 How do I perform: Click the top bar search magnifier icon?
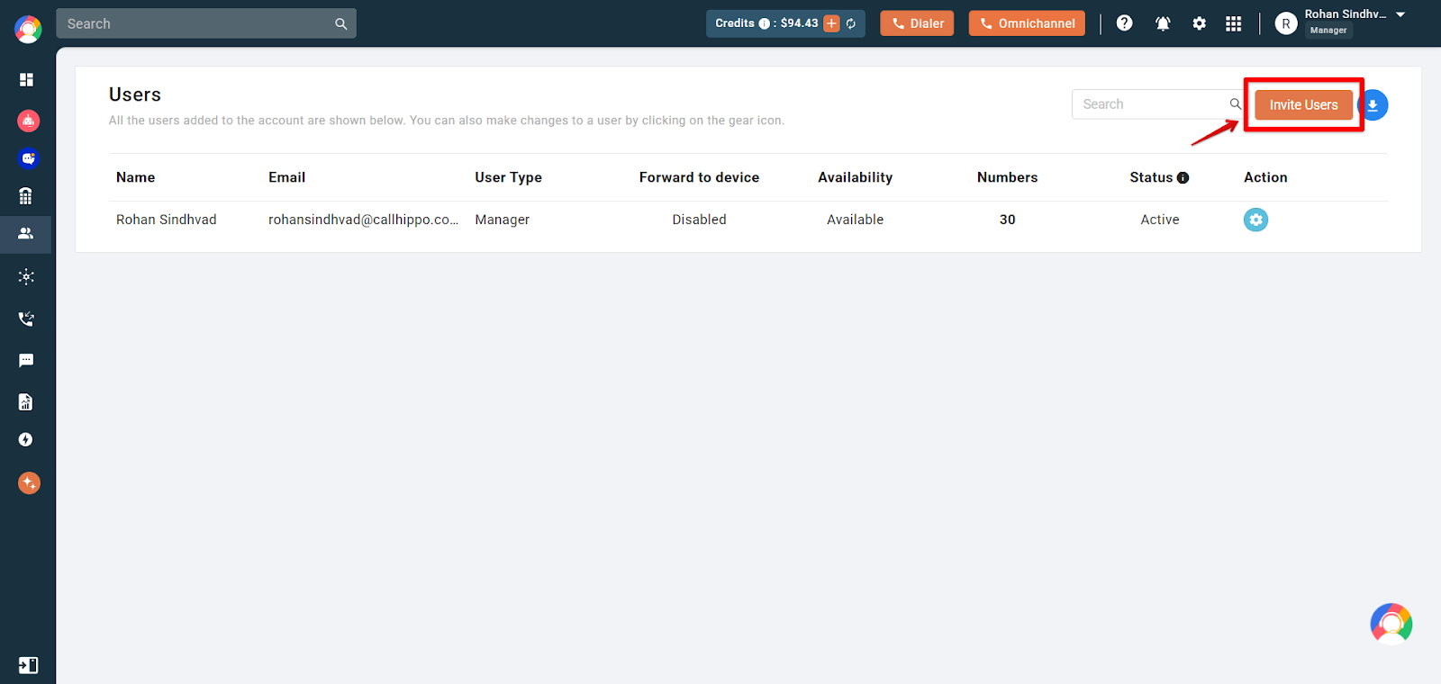click(341, 24)
